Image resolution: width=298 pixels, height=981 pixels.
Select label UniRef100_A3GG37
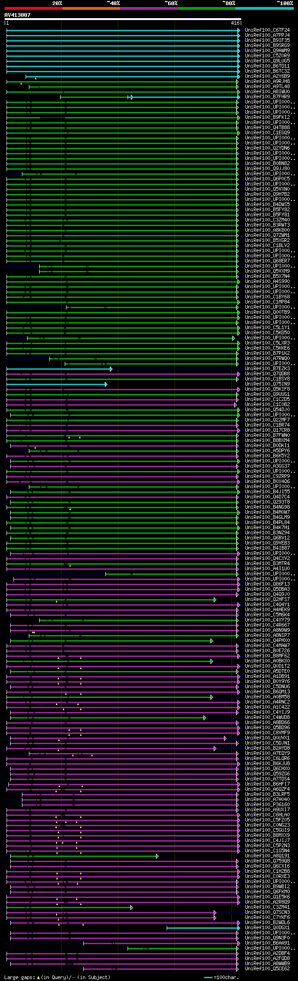tap(267, 466)
